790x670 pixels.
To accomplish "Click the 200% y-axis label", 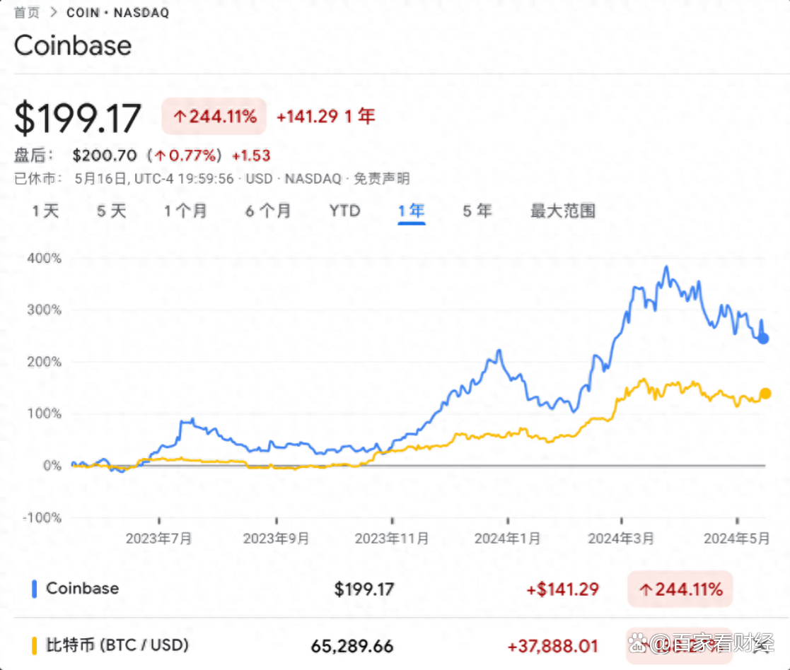I will tap(45, 362).
